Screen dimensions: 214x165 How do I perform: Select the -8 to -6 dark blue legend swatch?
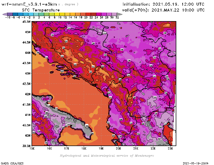(15, 14)
